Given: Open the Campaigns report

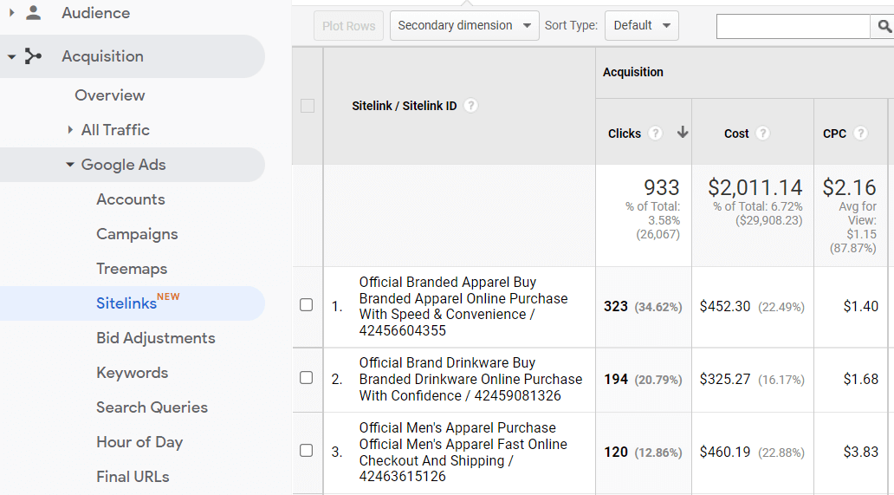Looking at the screenshot, I should [137, 234].
